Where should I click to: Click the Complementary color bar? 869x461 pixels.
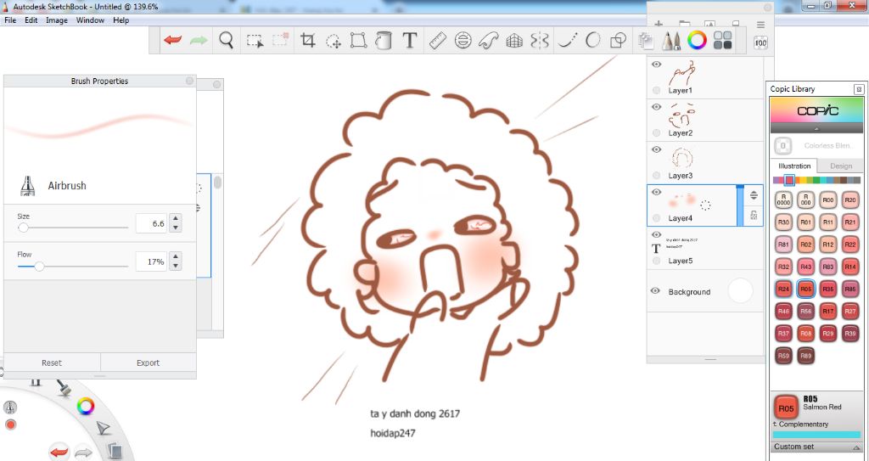click(816, 435)
